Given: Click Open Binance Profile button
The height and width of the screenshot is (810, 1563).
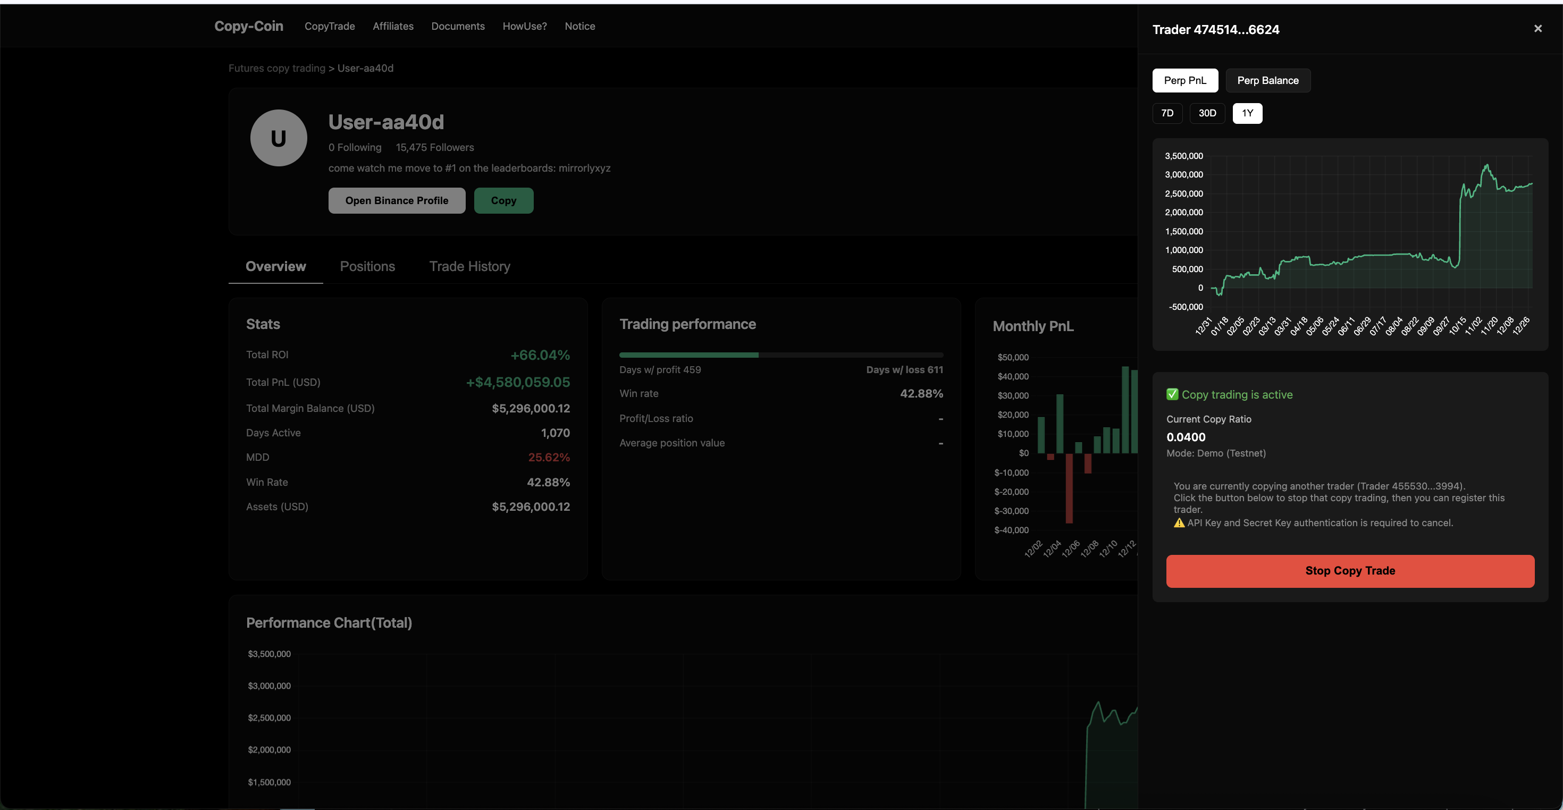Looking at the screenshot, I should click(x=396, y=201).
